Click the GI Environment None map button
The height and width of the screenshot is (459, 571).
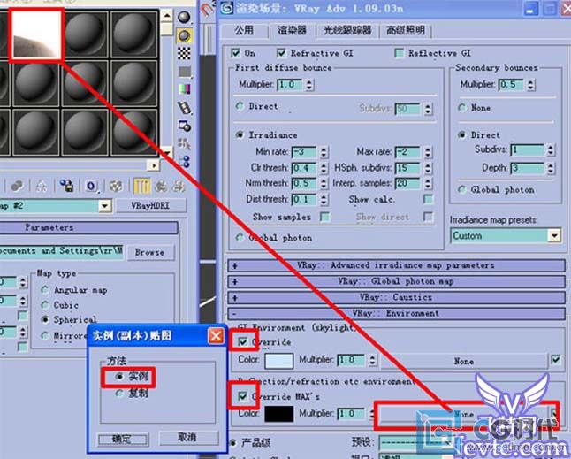(x=463, y=361)
